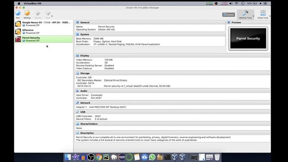Click 'Intel PRO/1000 MT Desktop (NAT)' adapter text
Viewport: 288px width, 162px height.
(108, 107)
